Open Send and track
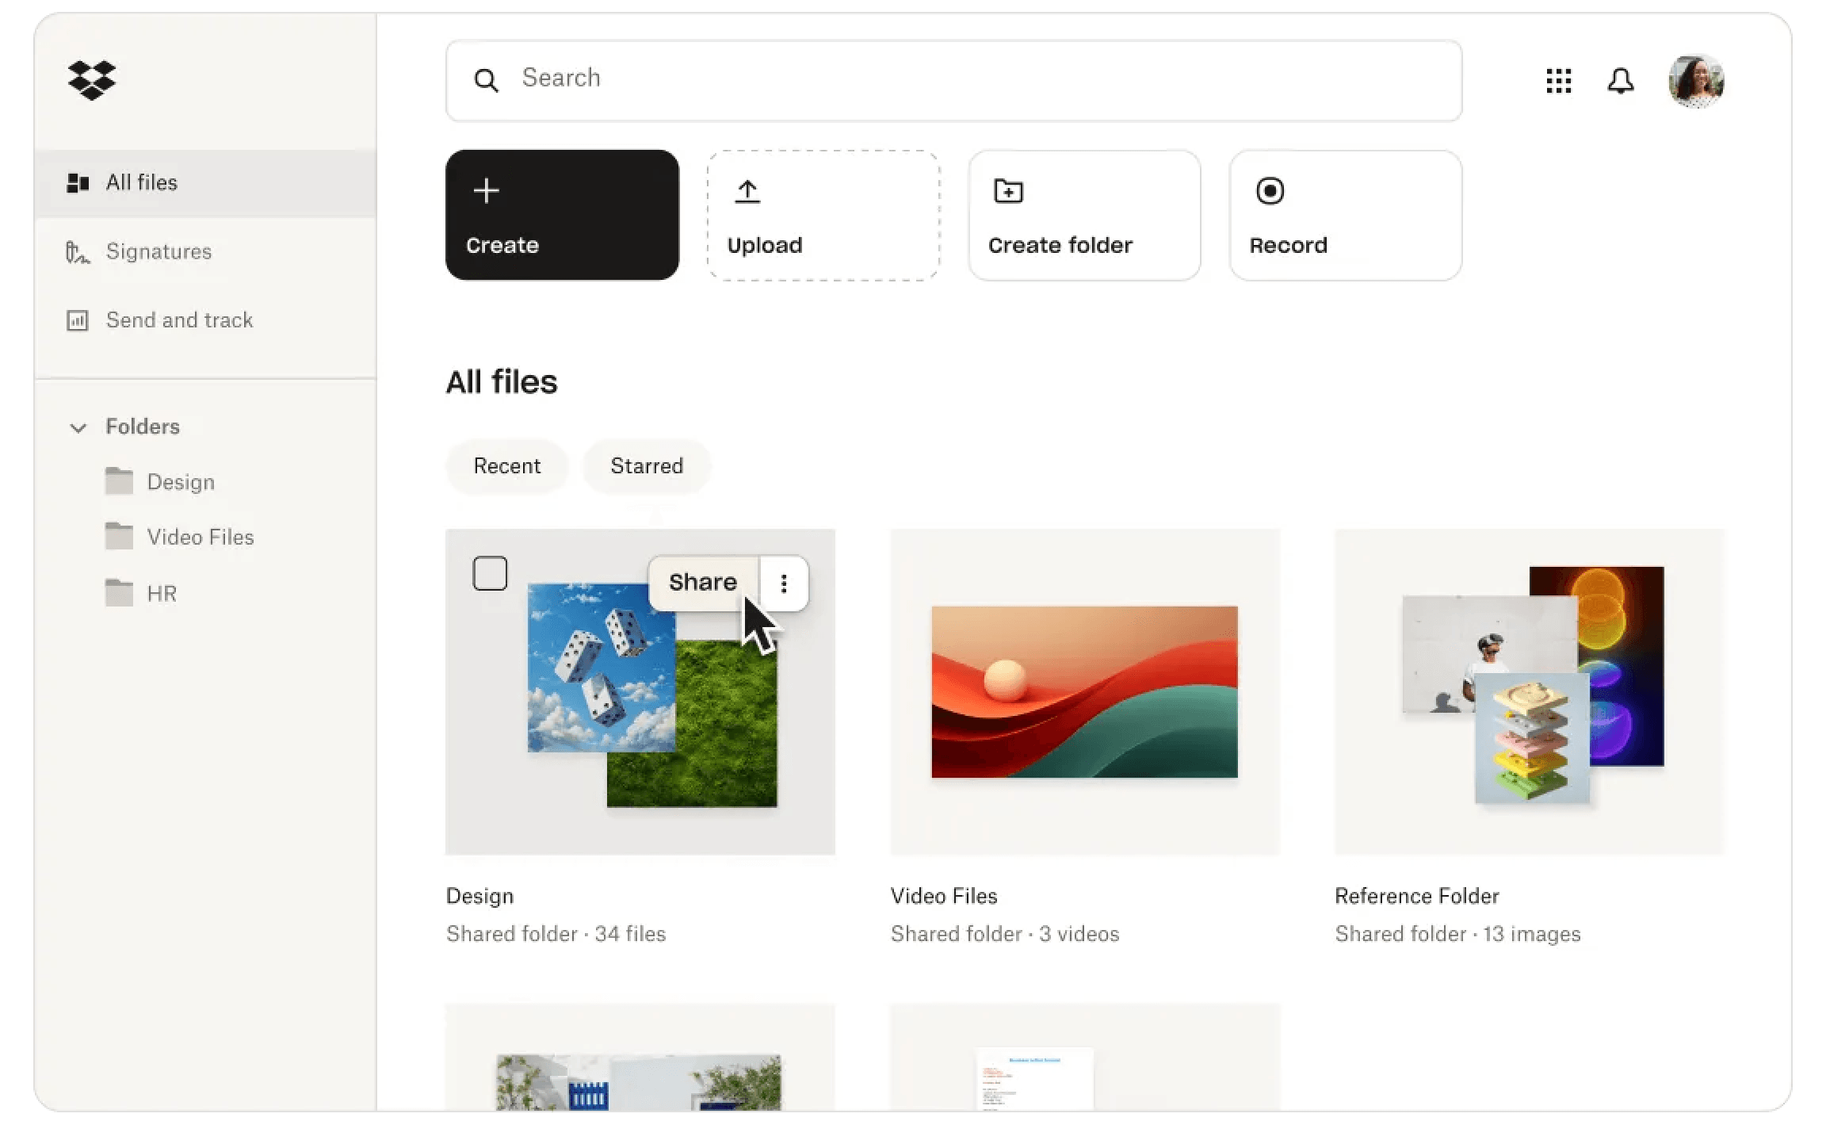This screenshot has height=1125, width=1826. [179, 320]
